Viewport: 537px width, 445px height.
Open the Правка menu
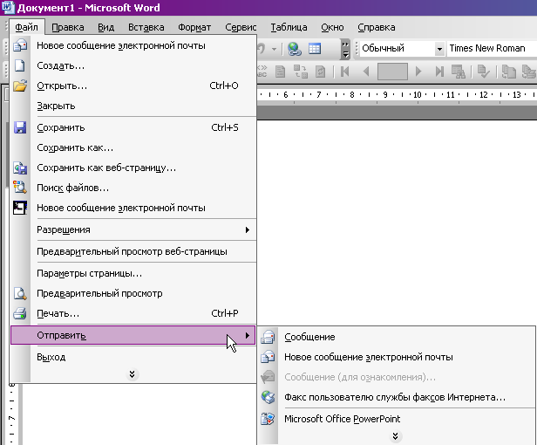(x=68, y=27)
